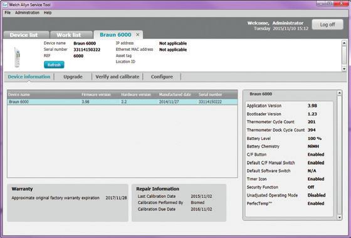Viewport: 351px width, 238px height.
Task: Click Default Software Switch N/A value
Action: tap(312, 171)
